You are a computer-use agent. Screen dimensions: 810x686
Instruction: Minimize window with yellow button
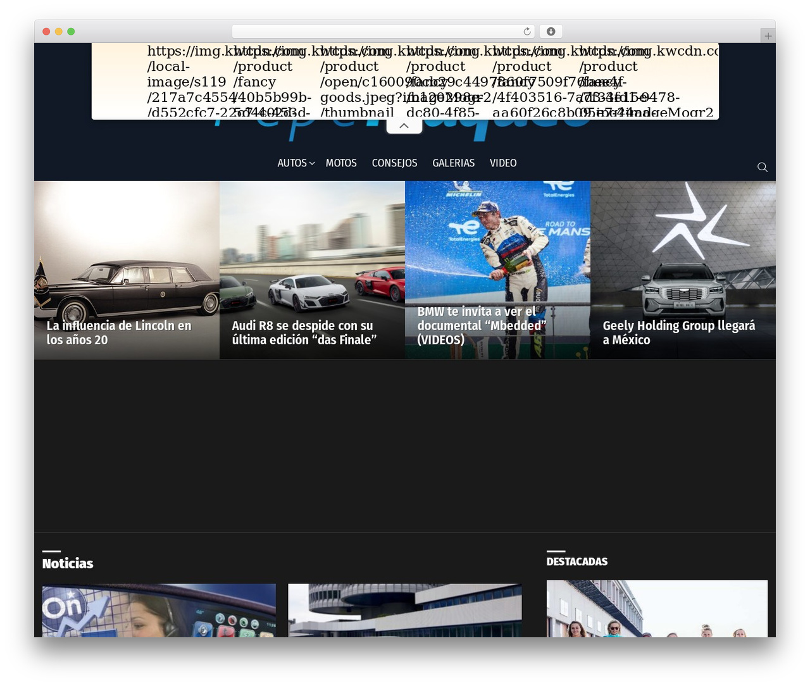point(59,32)
